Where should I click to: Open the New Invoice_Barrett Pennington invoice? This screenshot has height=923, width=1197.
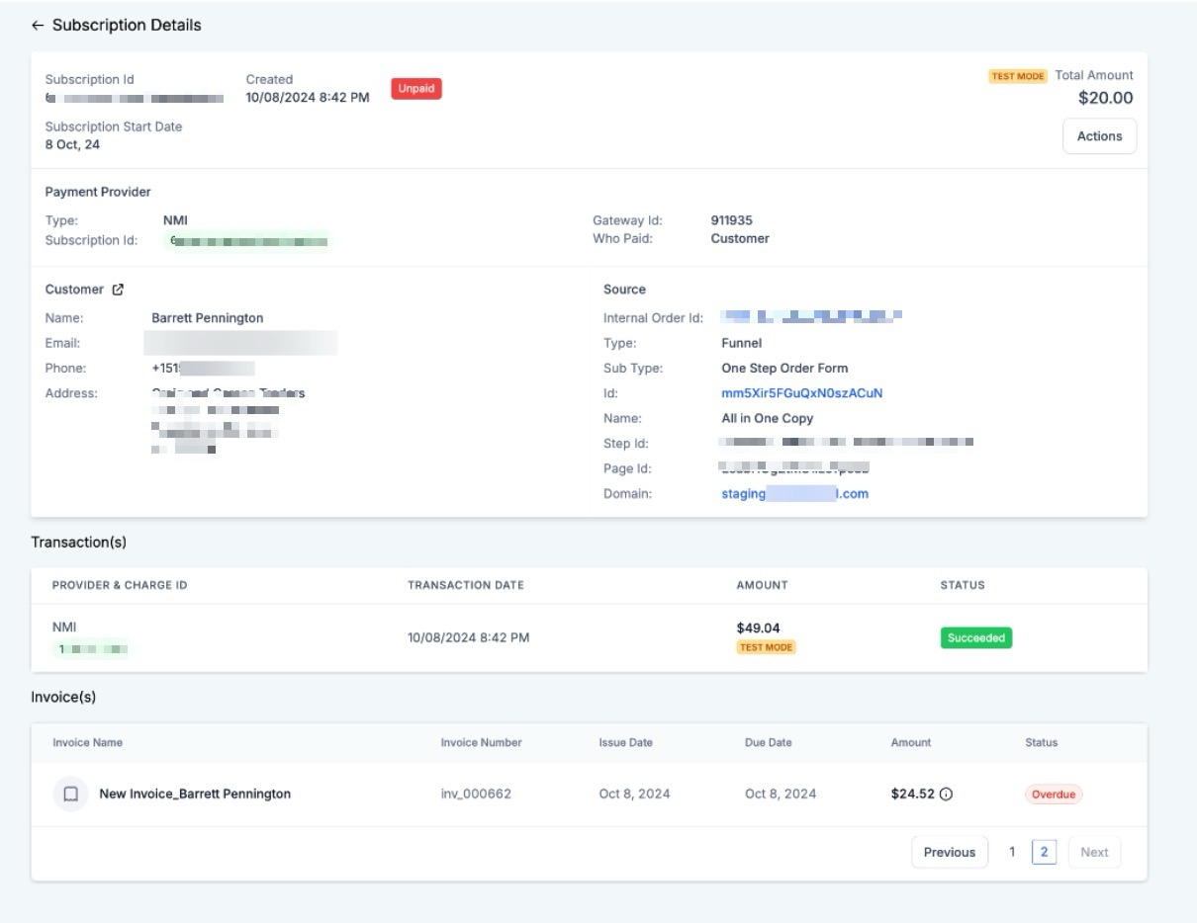[195, 794]
